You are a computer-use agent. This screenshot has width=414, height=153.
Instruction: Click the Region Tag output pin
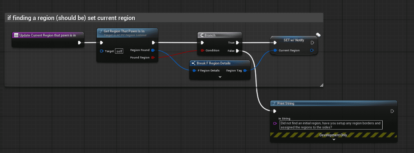[x=245, y=70]
